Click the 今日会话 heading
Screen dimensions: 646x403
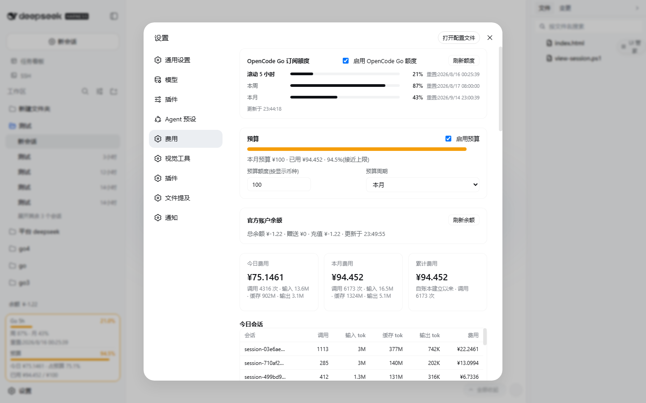click(x=251, y=324)
